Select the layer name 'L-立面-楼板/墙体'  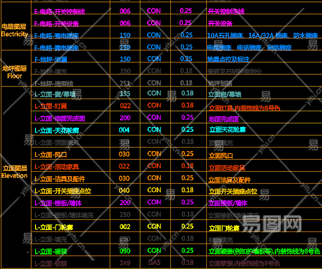pyautogui.click(x=58, y=203)
